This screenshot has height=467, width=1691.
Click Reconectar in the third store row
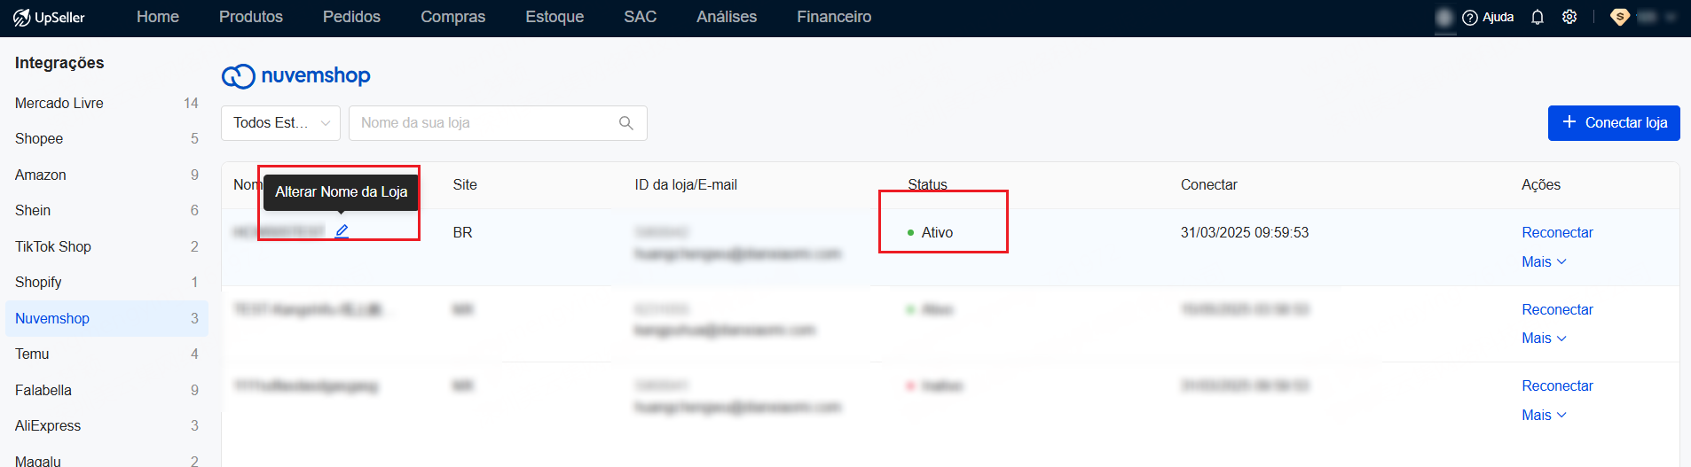(1557, 385)
